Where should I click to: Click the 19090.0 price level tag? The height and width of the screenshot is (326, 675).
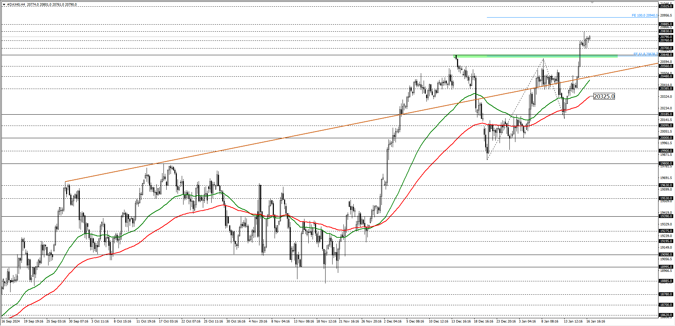pyautogui.click(x=666, y=255)
